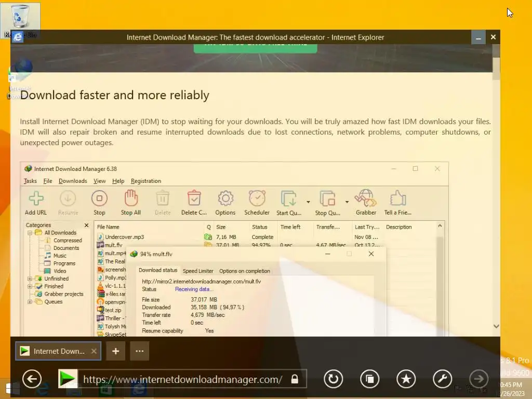Open the File menu in IDM
This screenshot has height=399, width=532.
click(x=48, y=181)
